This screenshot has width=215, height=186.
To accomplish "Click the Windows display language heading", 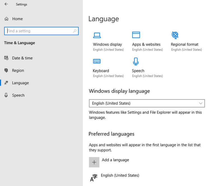I will 119,91.
